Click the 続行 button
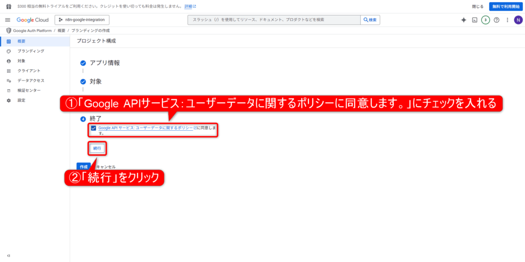This screenshot has width=525, height=262. coord(97,148)
